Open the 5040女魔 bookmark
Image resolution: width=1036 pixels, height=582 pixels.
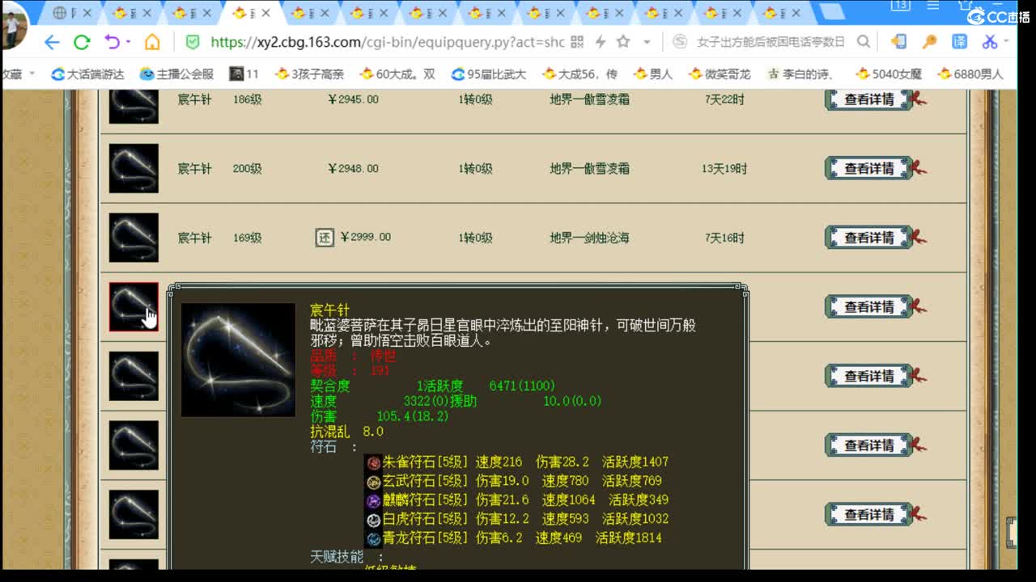coord(889,74)
